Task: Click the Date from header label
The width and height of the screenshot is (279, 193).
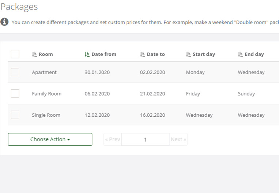Action: tap(104, 54)
